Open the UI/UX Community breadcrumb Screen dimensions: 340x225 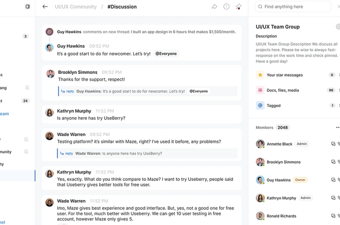click(76, 7)
